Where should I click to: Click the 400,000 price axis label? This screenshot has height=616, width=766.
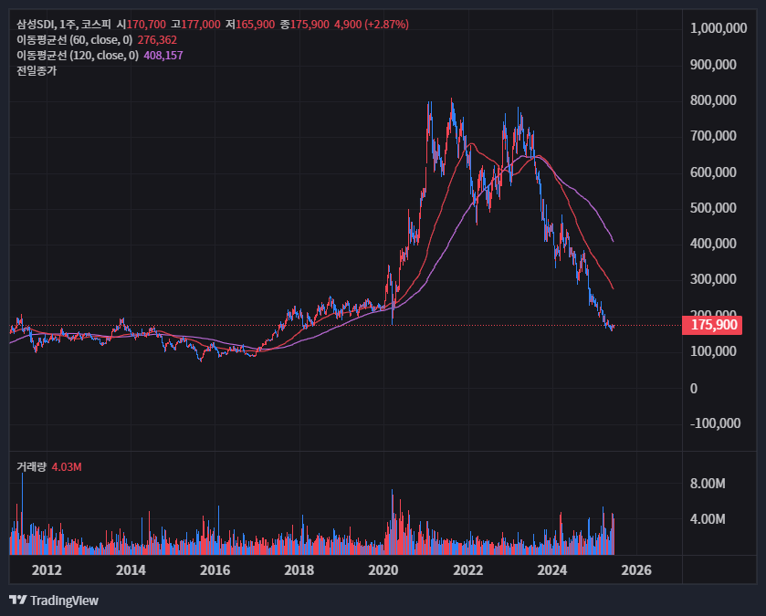click(x=713, y=244)
